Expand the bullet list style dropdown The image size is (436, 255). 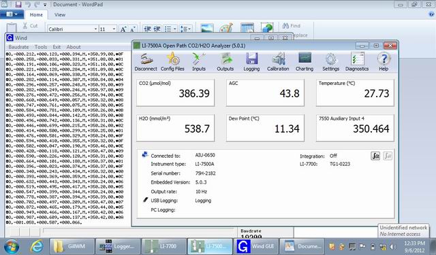click(175, 29)
